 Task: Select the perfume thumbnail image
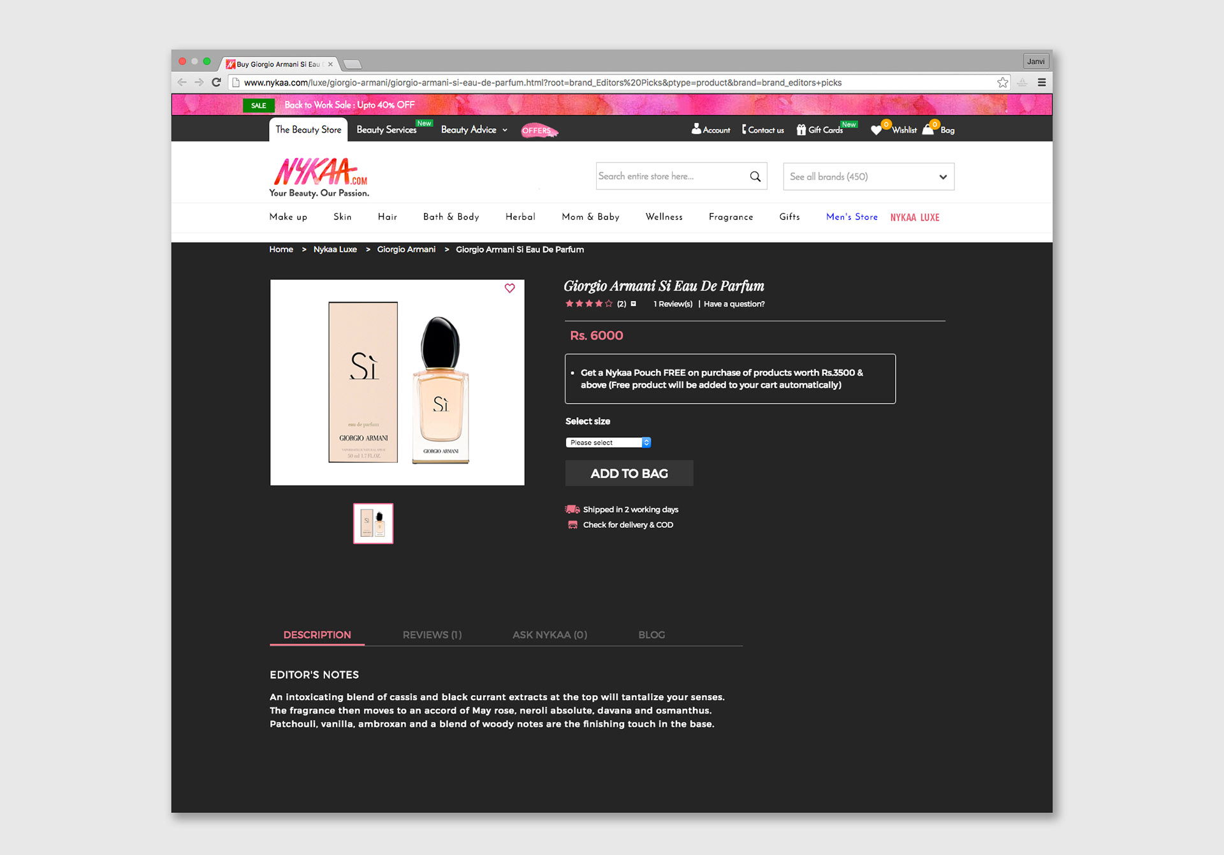pyautogui.click(x=374, y=523)
